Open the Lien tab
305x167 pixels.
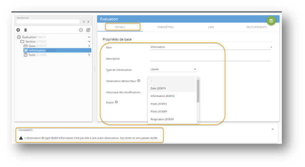[211, 27]
